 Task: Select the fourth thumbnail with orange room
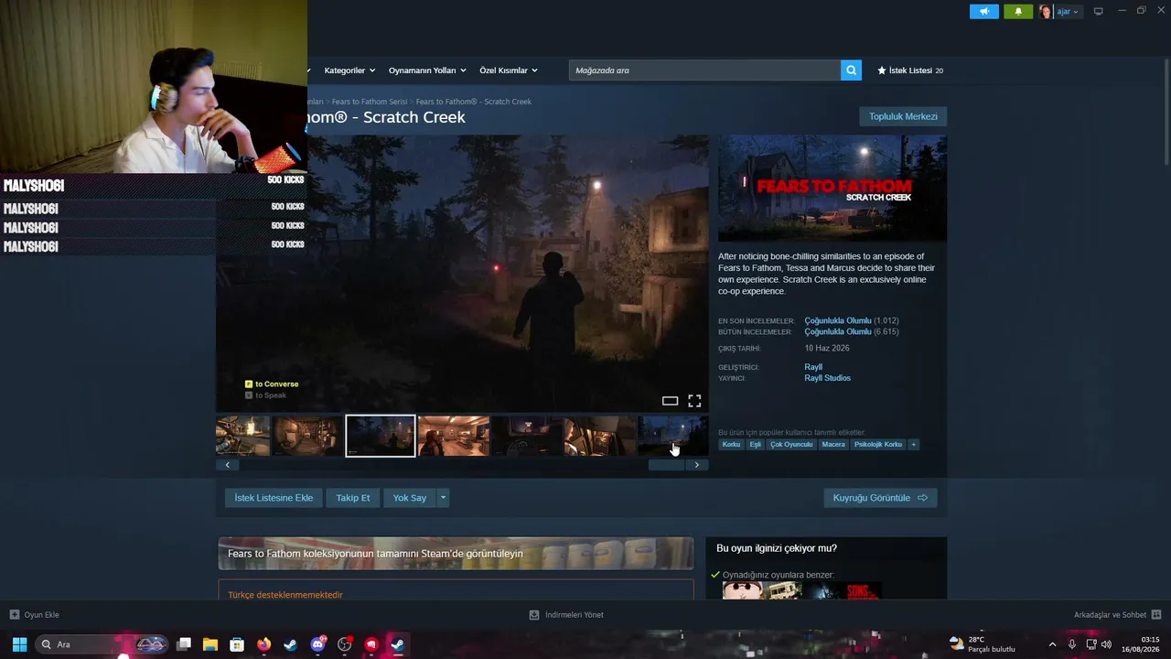[x=454, y=436]
